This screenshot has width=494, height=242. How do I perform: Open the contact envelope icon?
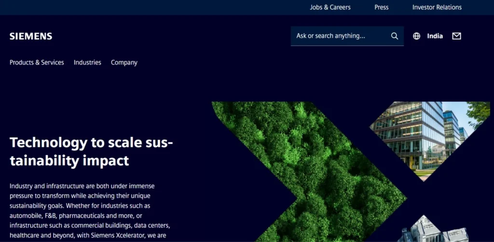(456, 36)
